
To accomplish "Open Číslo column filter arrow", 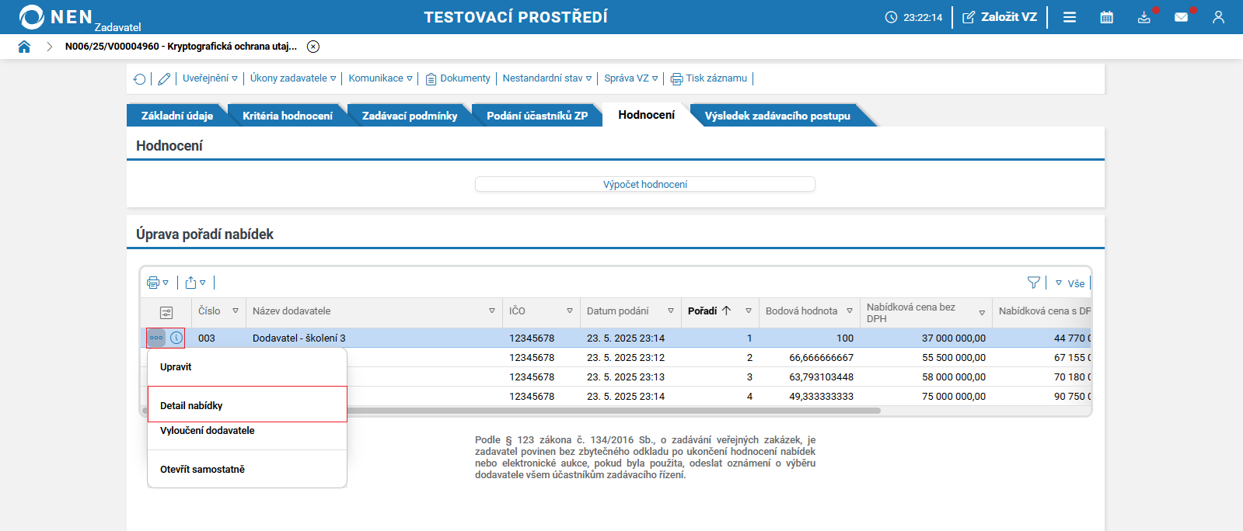I will [236, 311].
